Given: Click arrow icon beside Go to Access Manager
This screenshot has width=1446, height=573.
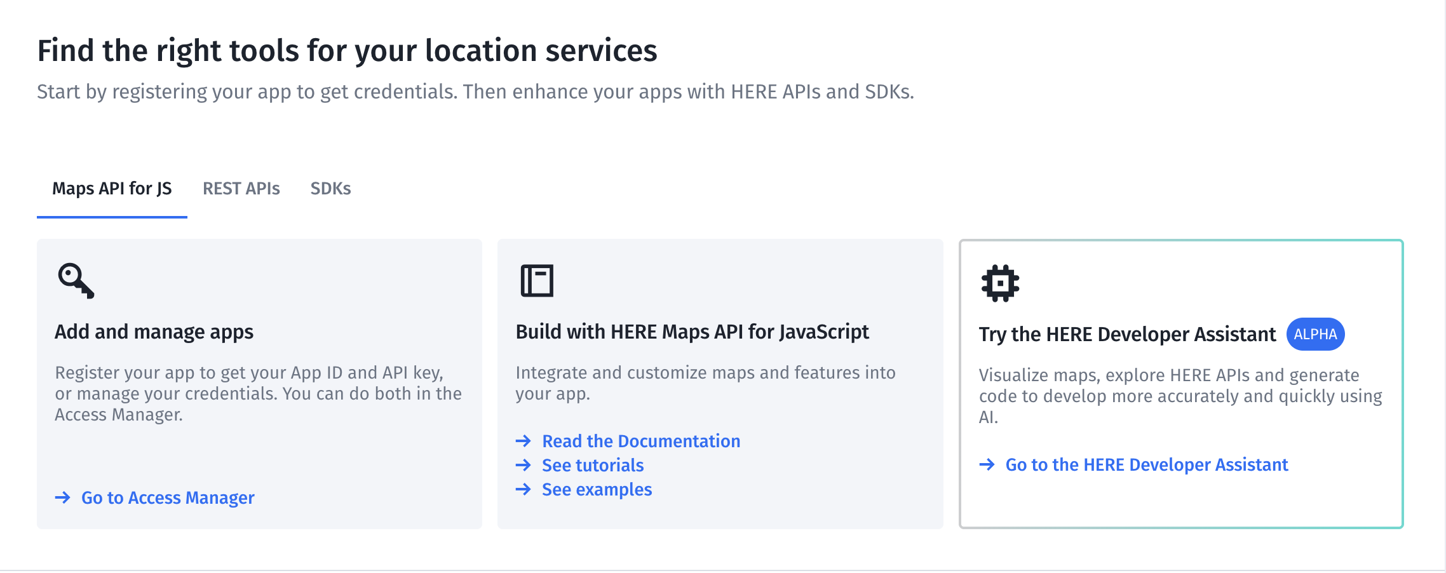Looking at the screenshot, I should (63, 497).
